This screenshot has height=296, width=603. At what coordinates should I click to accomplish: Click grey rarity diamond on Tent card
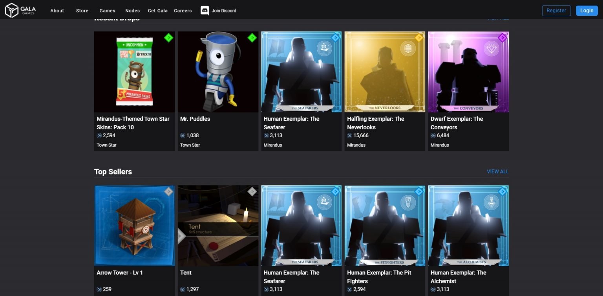point(252,191)
